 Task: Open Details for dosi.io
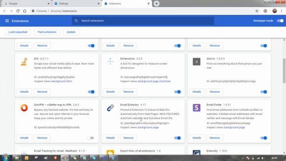pos(197,92)
